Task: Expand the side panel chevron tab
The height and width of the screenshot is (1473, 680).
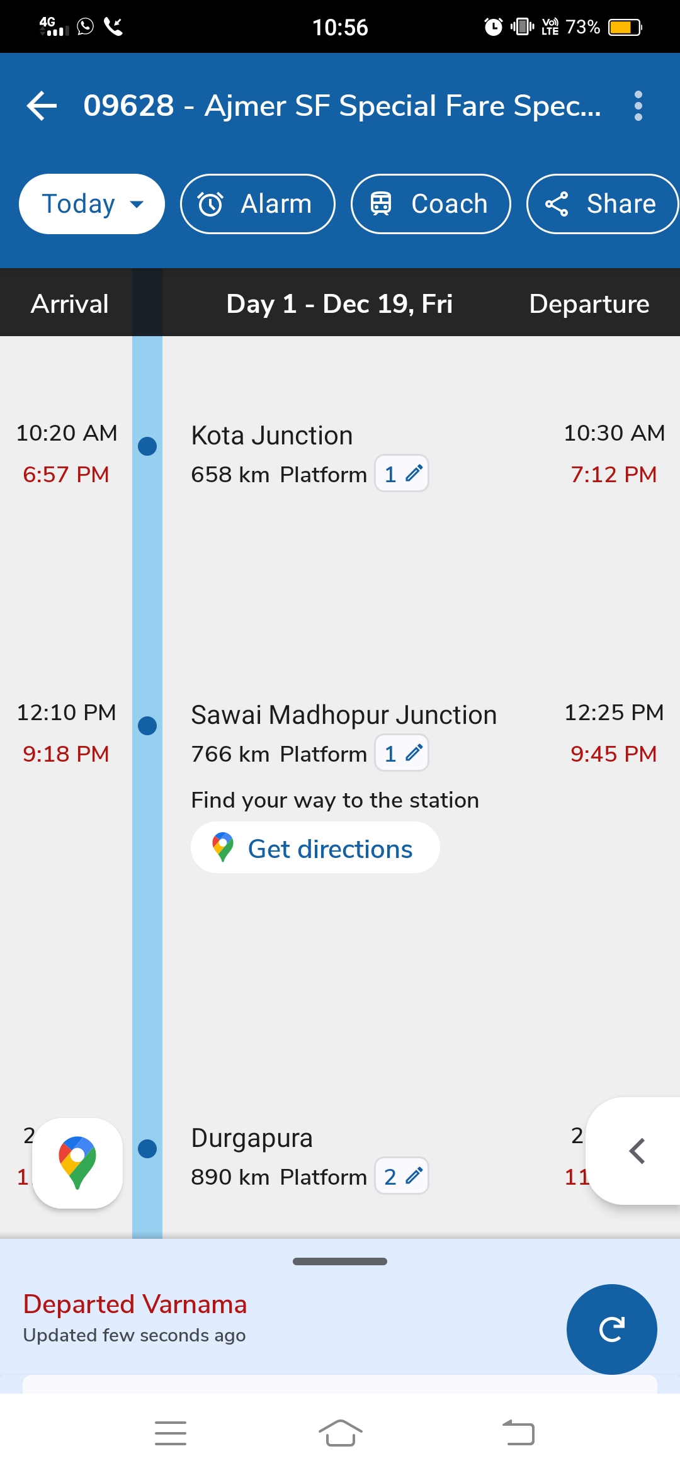Action: (x=637, y=1151)
